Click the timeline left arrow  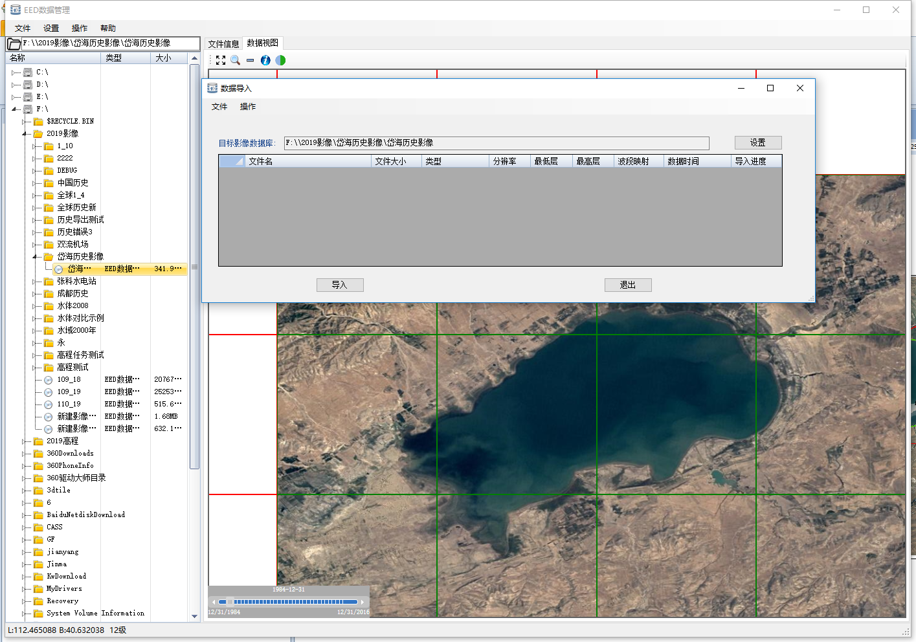click(214, 602)
